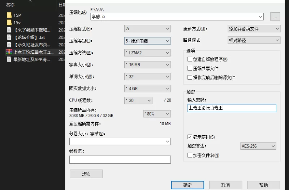The image size is (289, 190).
Task: Open the archive name 李婷.7z dropdown
Action: pyautogui.click(x=260, y=17)
